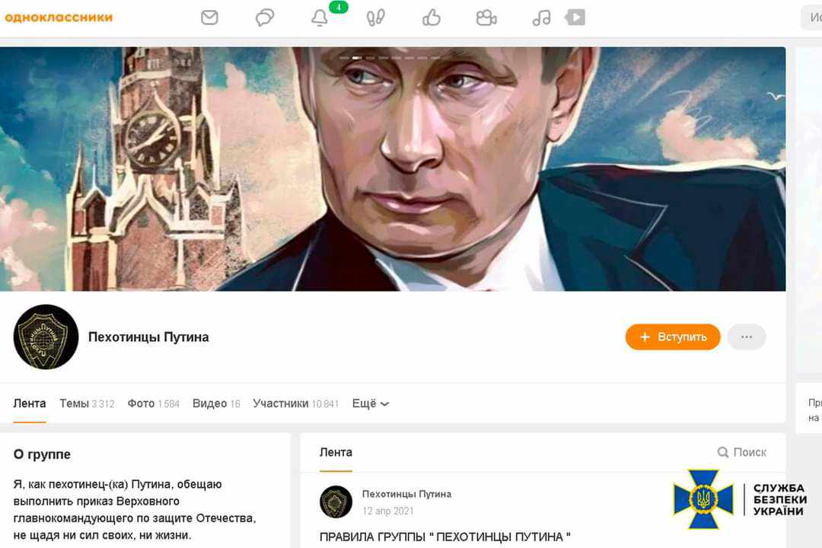Click the Поиск feed search field
Screen dimensions: 822x548
coord(742,452)
